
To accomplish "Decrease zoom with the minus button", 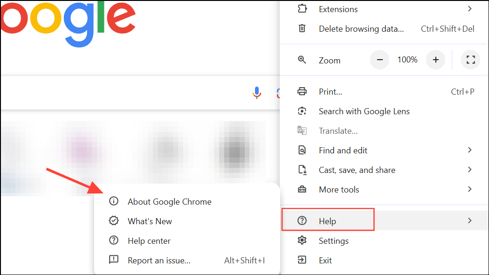I will point(379,60).
